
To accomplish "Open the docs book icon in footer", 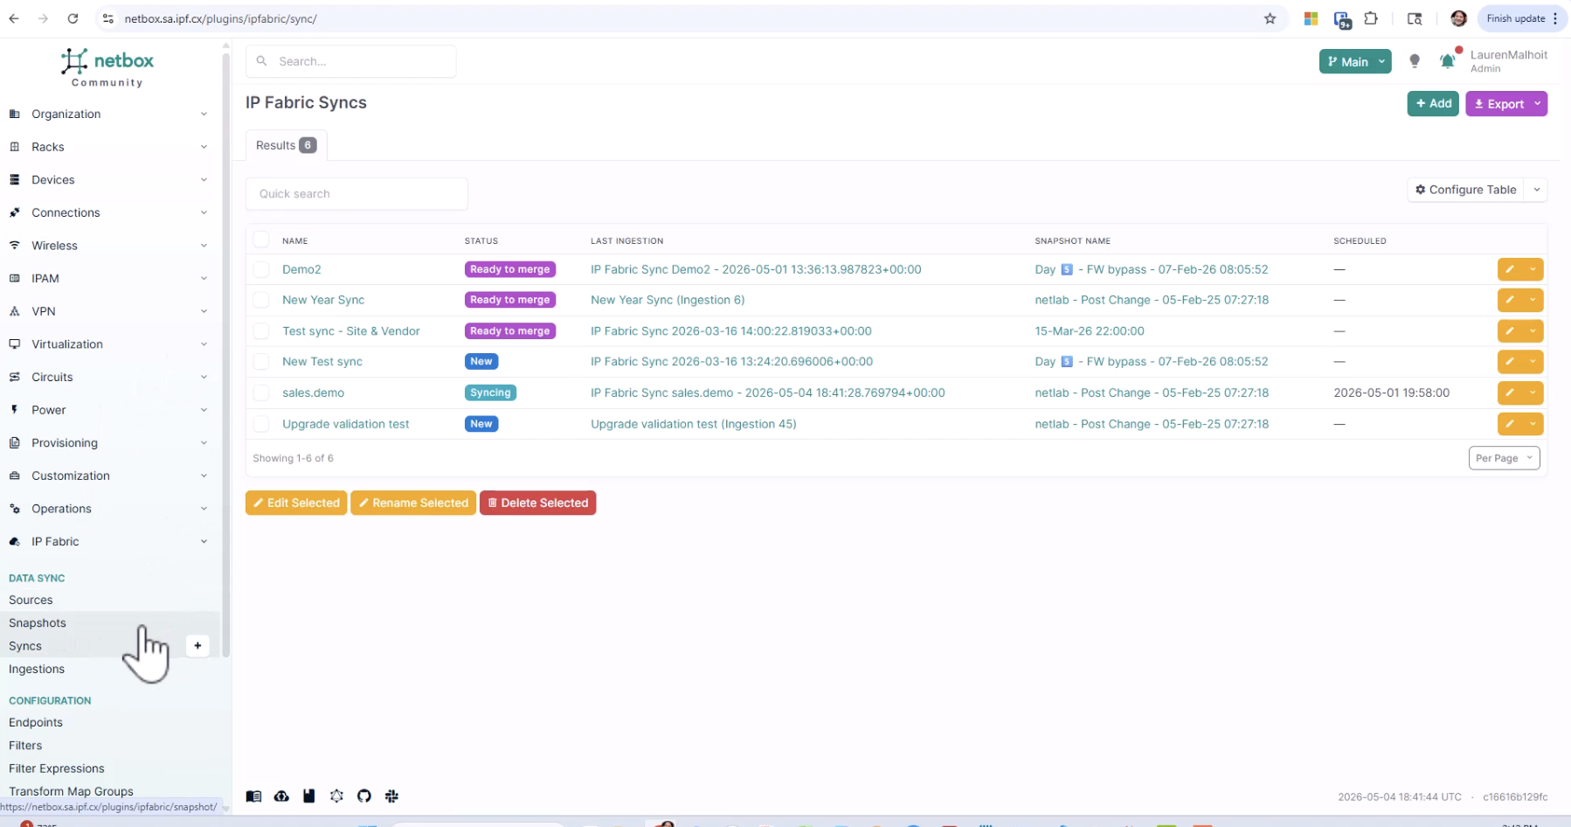I will 253,796.
